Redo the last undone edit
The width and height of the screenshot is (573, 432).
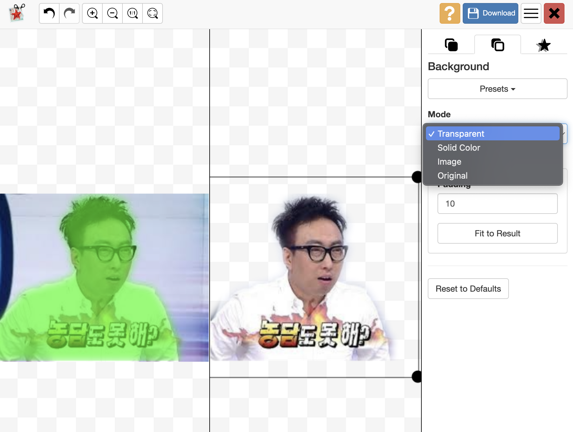[x=69, y=13]
